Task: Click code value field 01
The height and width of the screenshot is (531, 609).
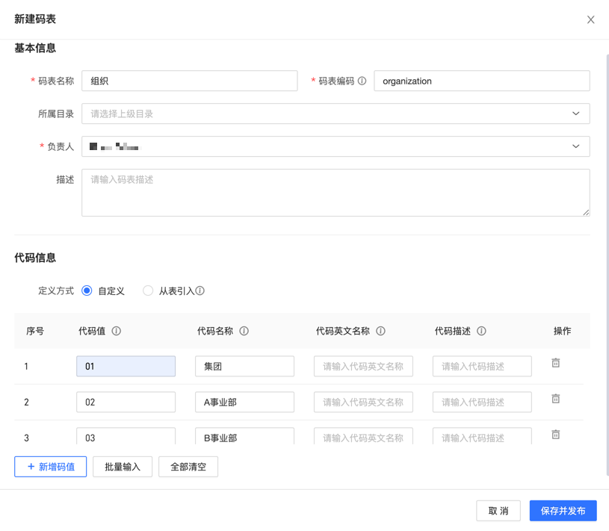Action: point(126,366)
